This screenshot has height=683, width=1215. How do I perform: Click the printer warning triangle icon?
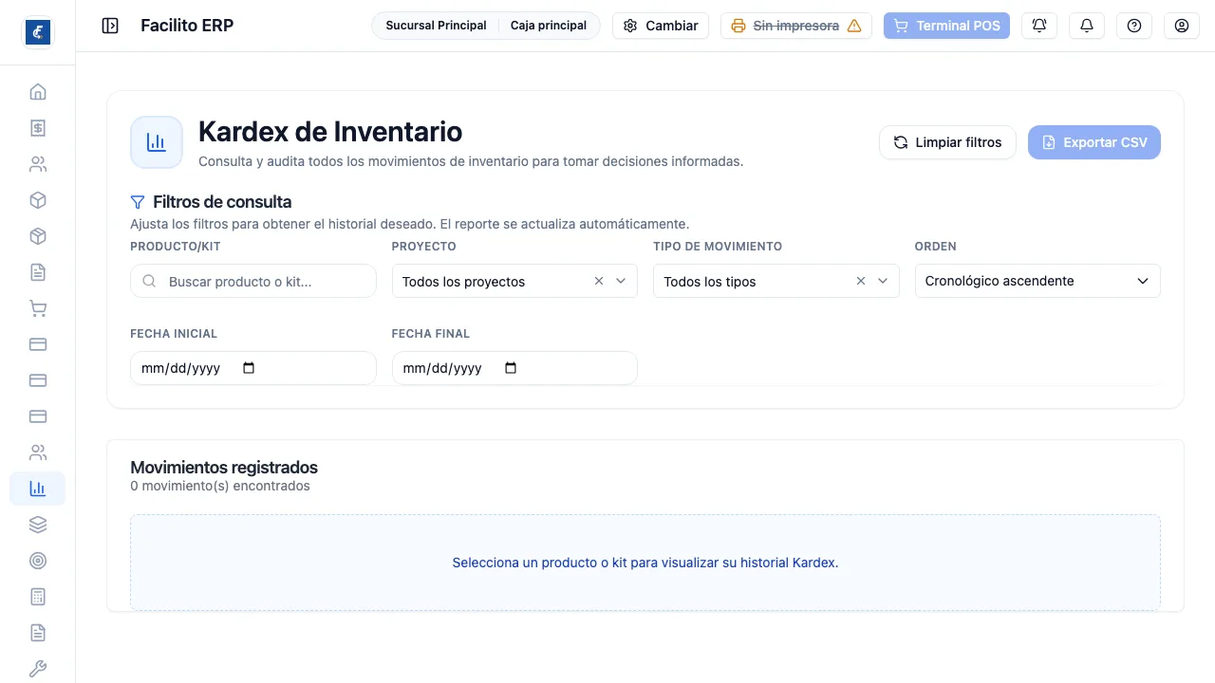854,26
